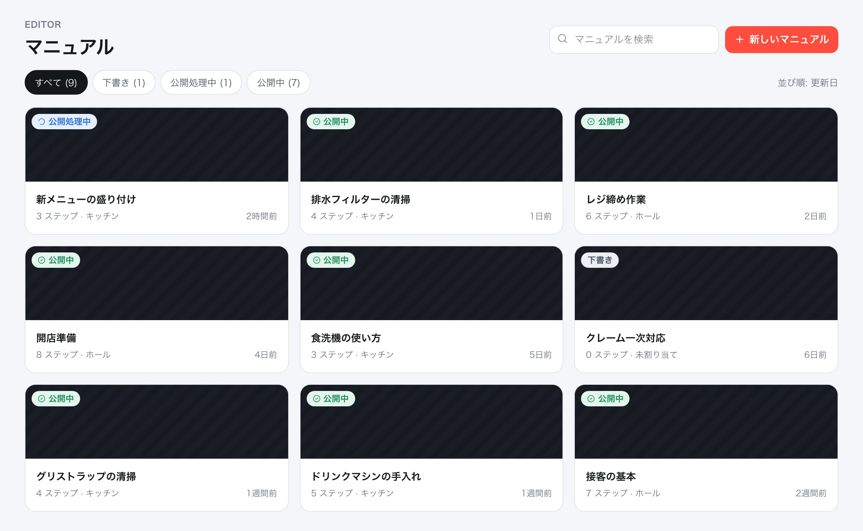This screenshot has height=531, width=863.
Task: Filter by 公開処理中 (1) tab
Action: [x=201, y=82]
